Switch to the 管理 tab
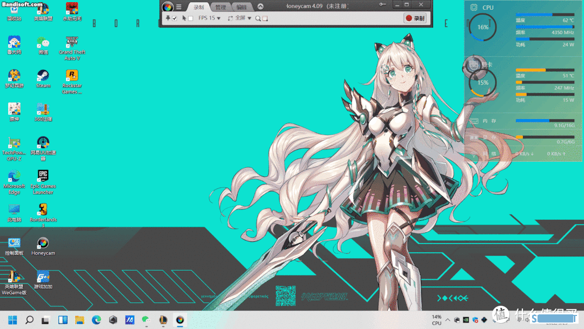This screenshot has width=584, height=329. coord(221,7)
